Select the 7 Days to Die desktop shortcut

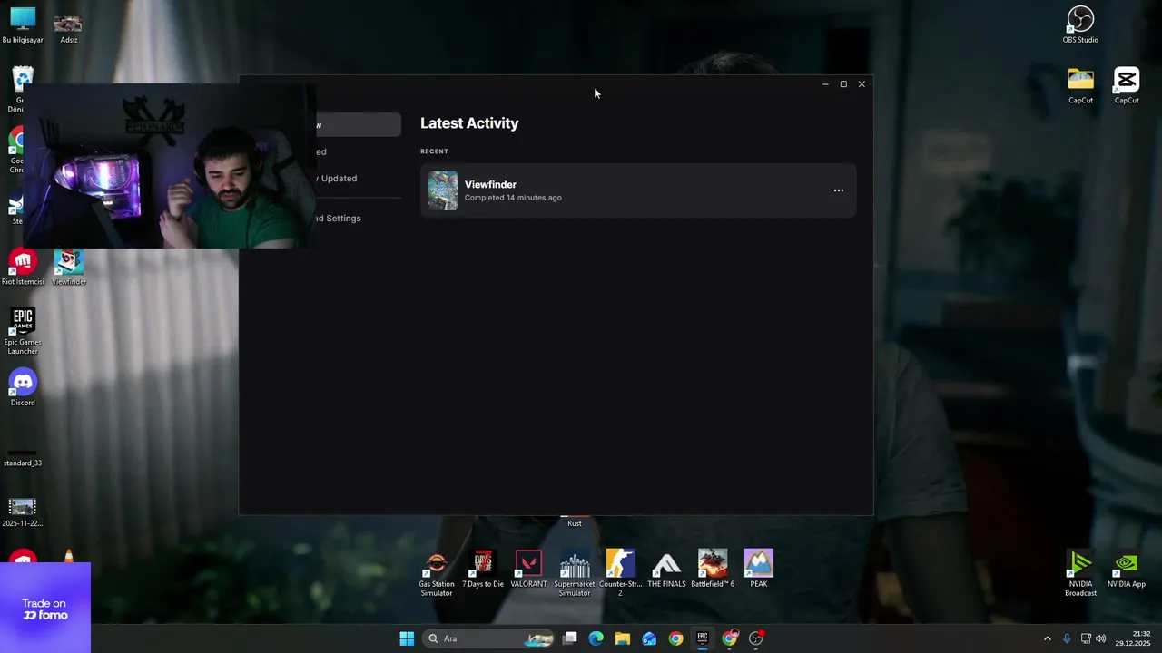tap(483, 570)
